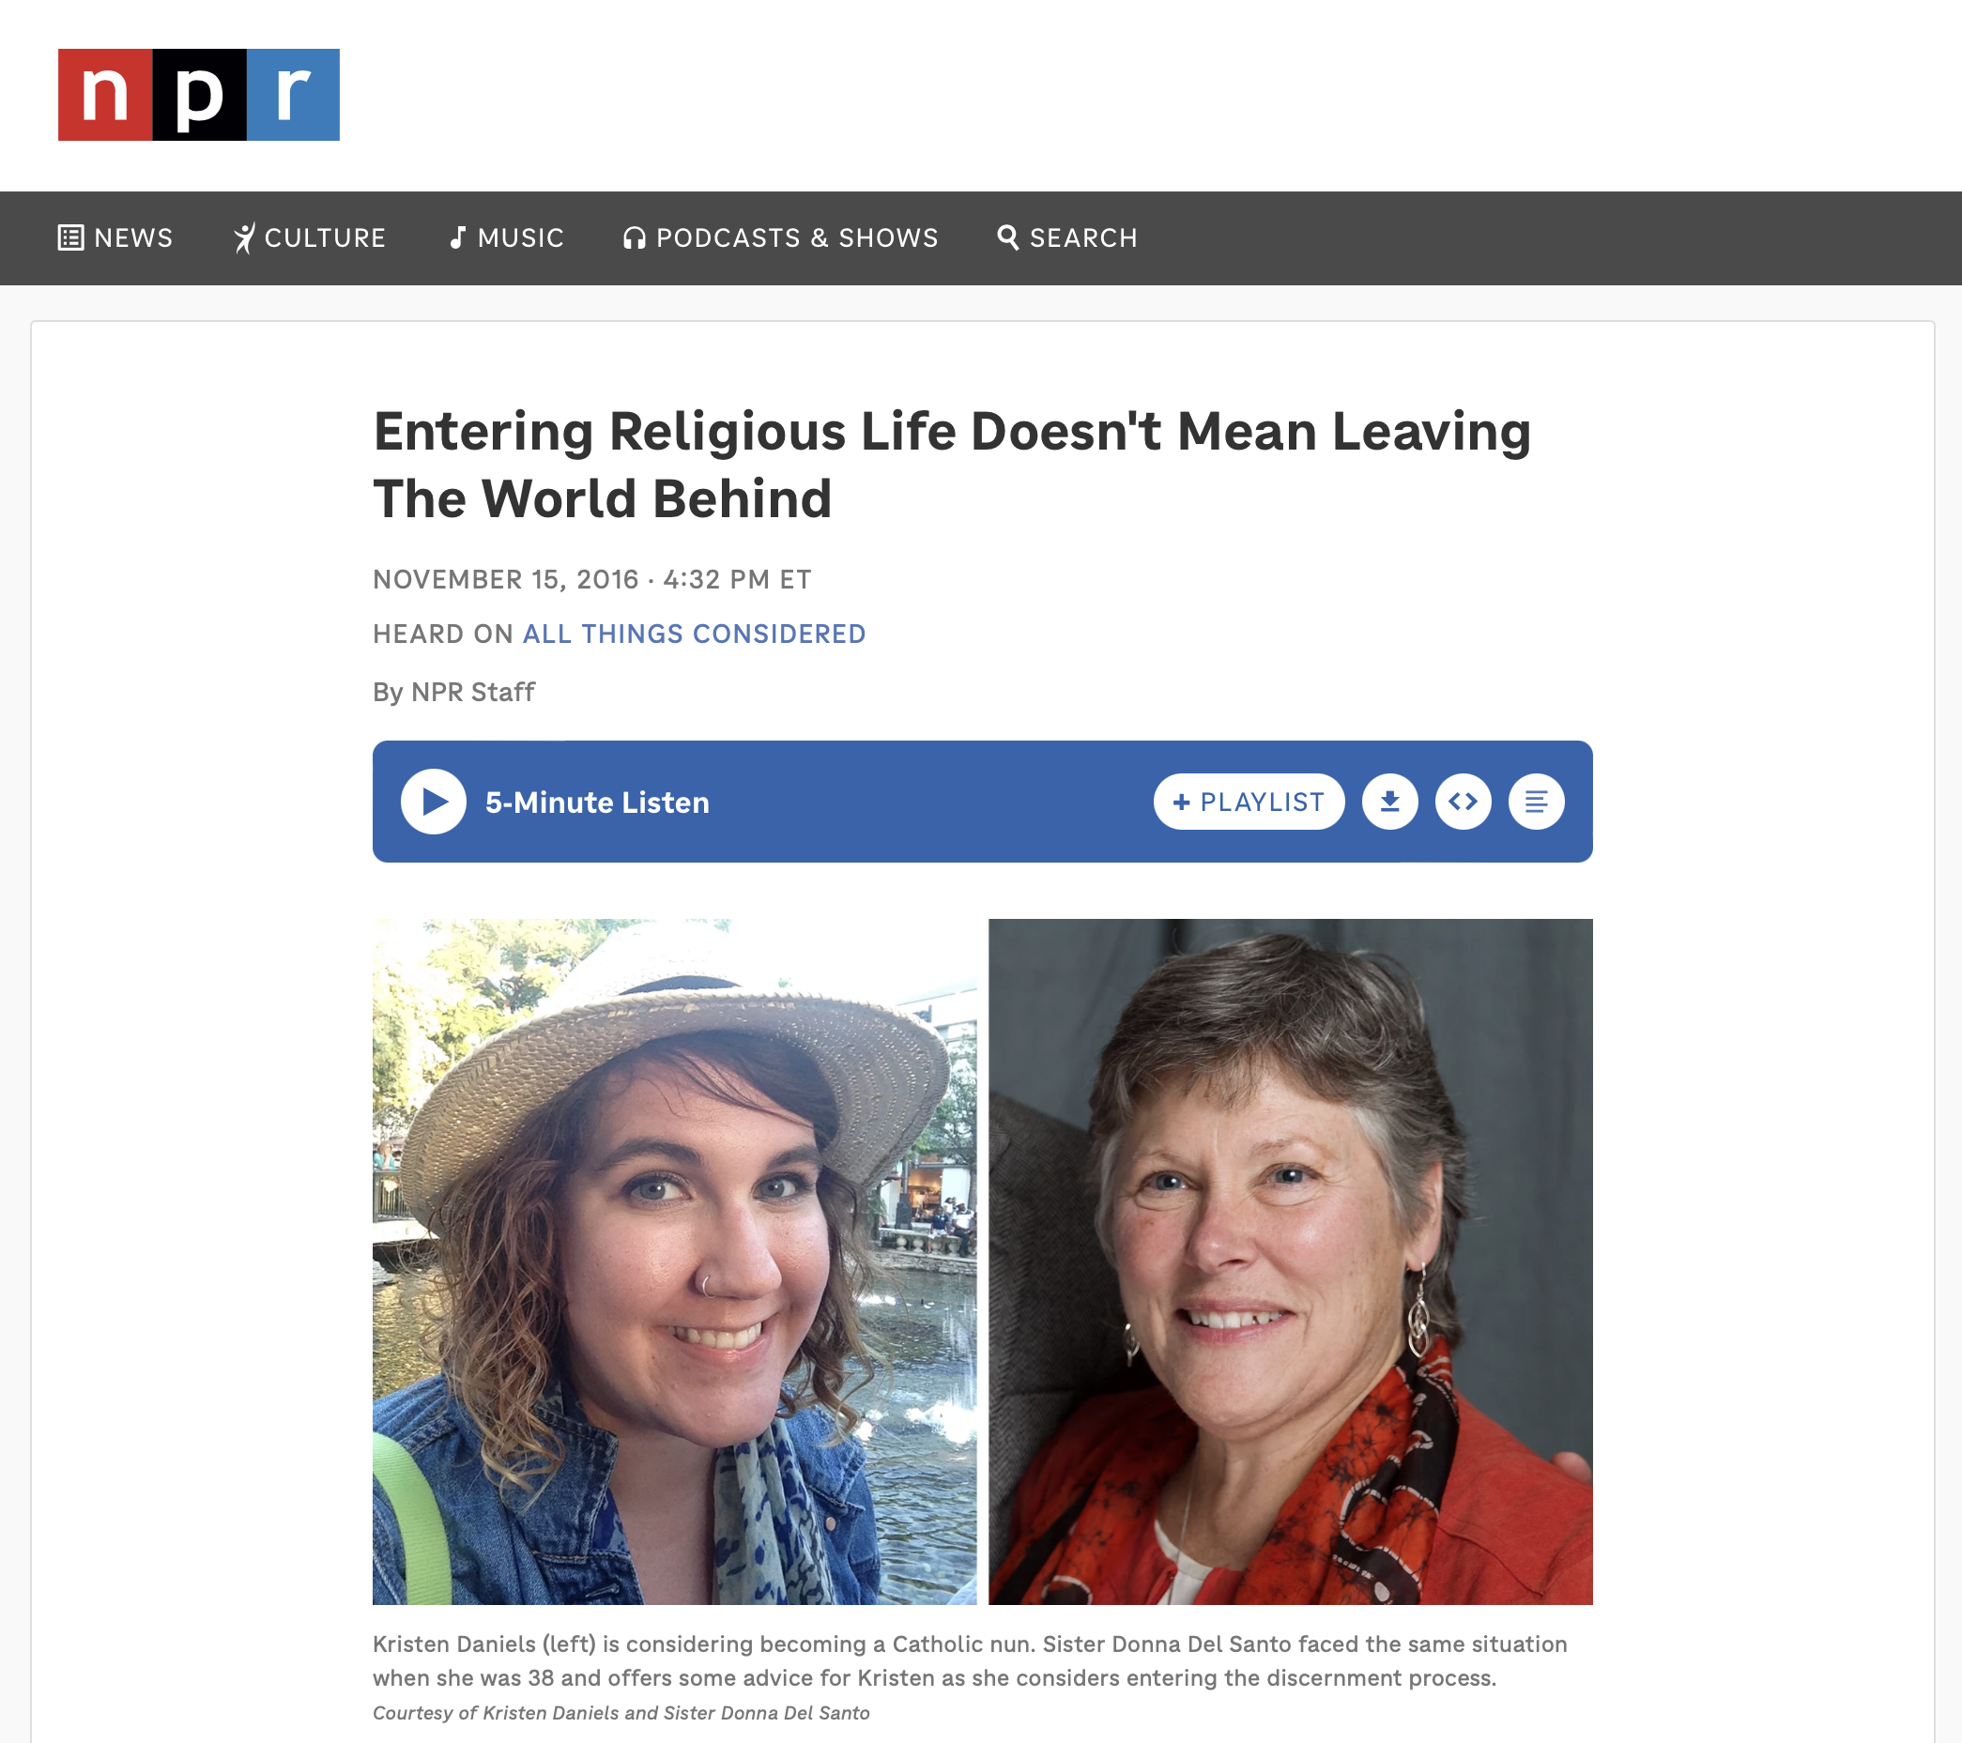This screenshot has width=1962, height=1743.
Task: Click the News newspaper icon
Action: (71, 237)
